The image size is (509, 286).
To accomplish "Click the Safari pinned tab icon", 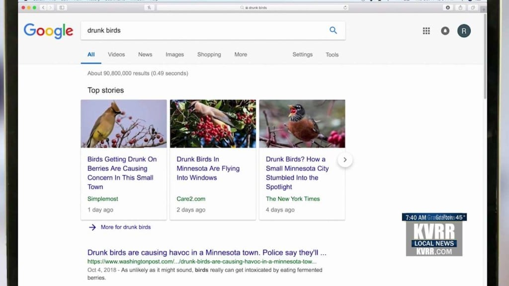I will [x=149, y=7].
